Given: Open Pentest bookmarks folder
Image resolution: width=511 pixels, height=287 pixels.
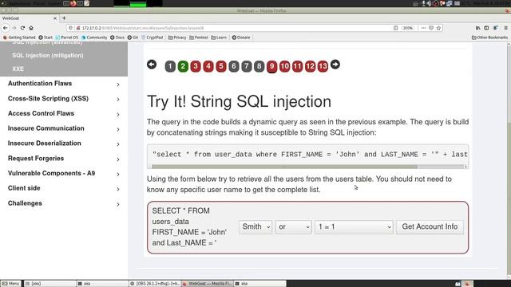Looking at the screenshot, I should tap(199, 37).
